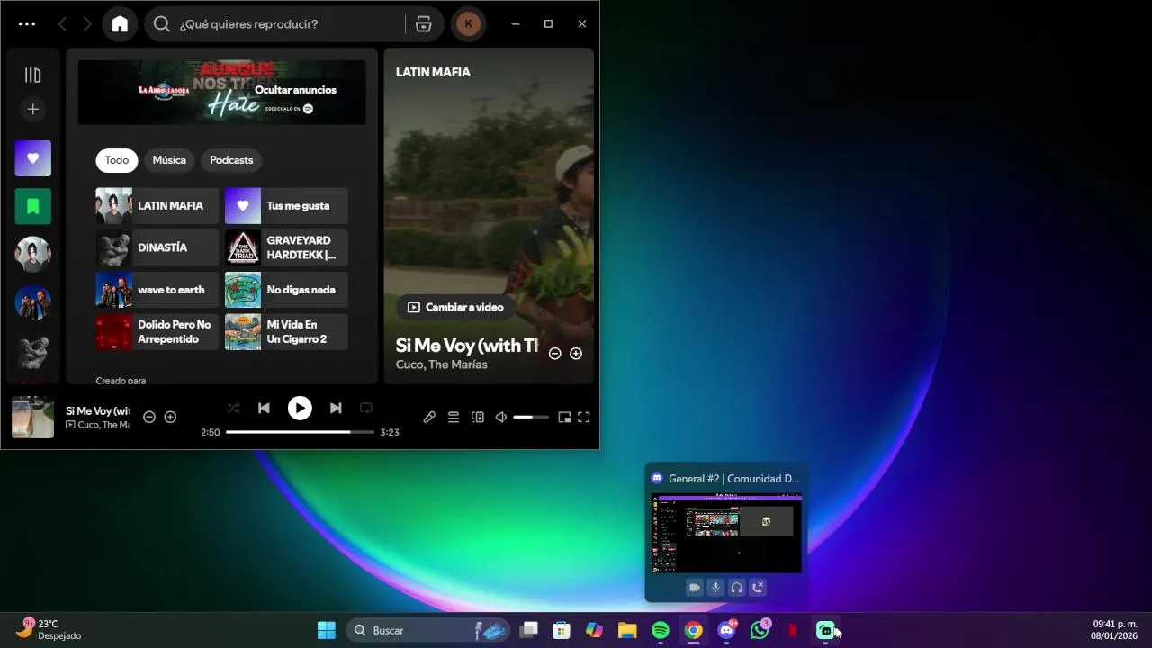Viewport: 1152px width, 648px height.
Task: Toggle headphones deafen in the Discord preview
Action: tap(737, 588)
